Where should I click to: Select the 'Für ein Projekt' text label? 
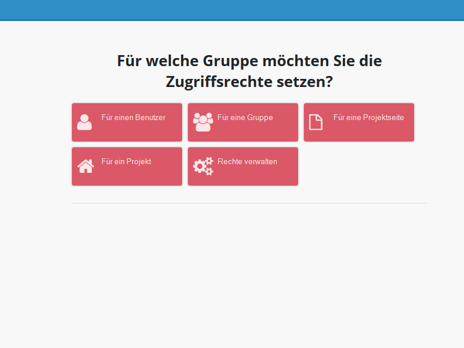tap(126, 162)
